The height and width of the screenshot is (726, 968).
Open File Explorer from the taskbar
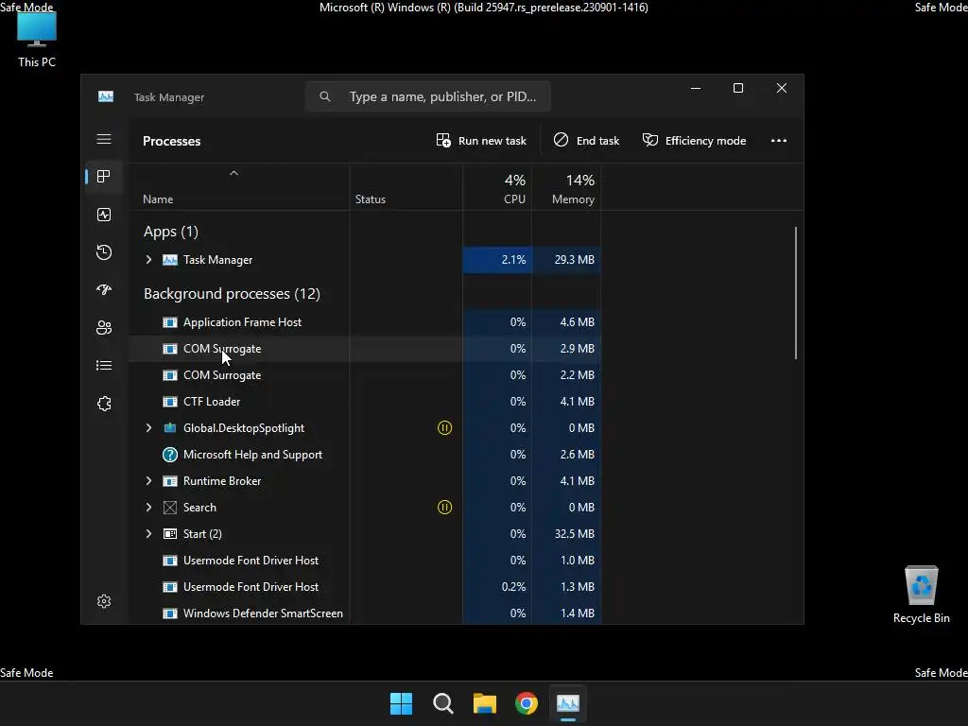[485, 703]
